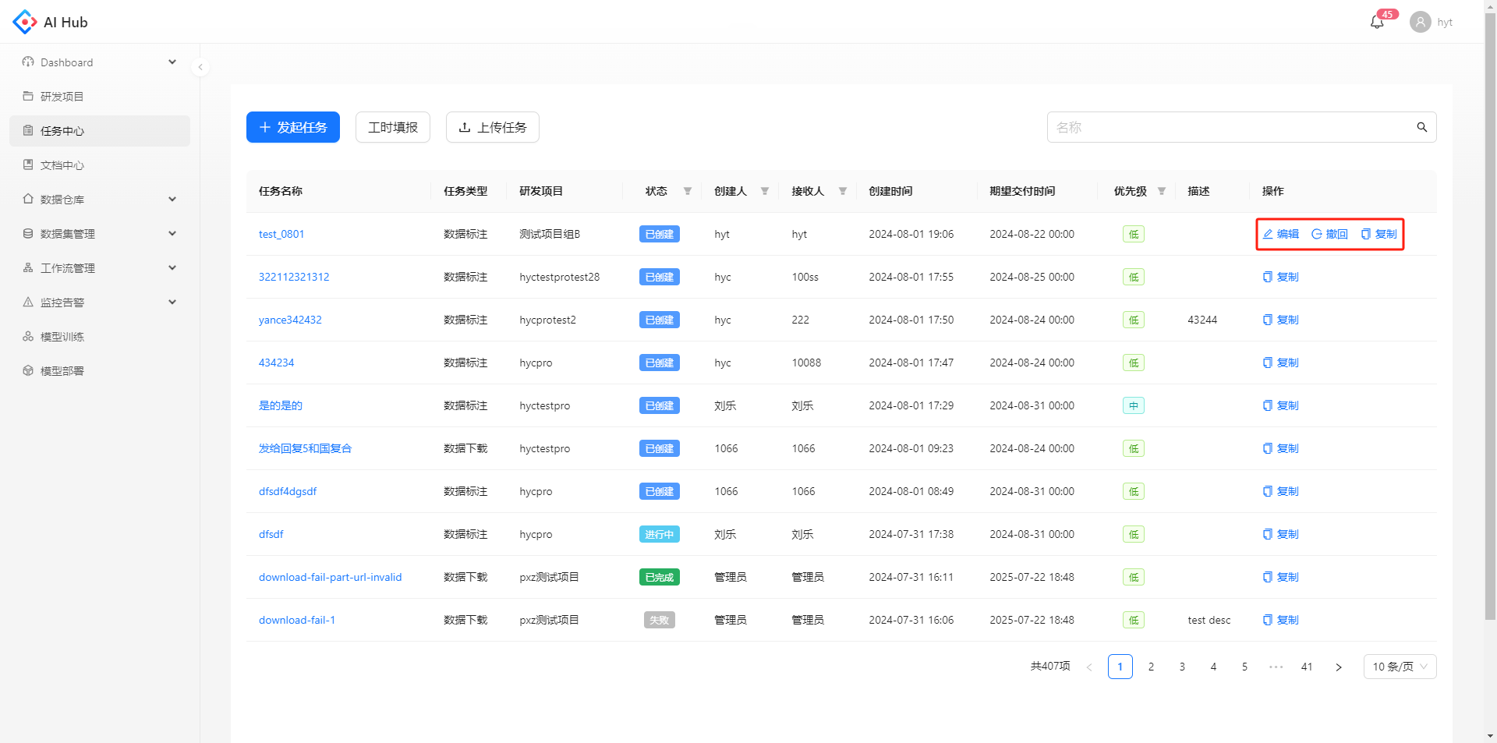1497x743 pixels.
Task: Click the test desc description cell
Action: point(1209,620)
